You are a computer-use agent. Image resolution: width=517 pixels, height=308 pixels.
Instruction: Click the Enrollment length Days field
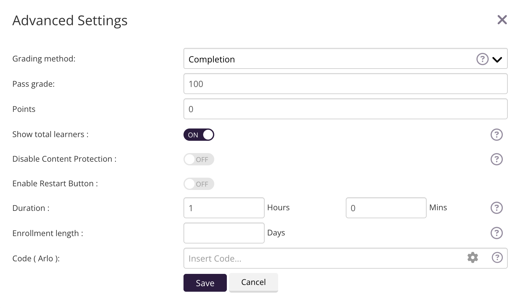[224, 233]
